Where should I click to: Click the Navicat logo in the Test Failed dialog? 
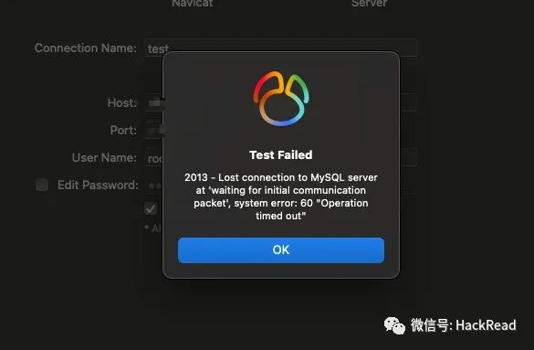click(x=281, y=99)
